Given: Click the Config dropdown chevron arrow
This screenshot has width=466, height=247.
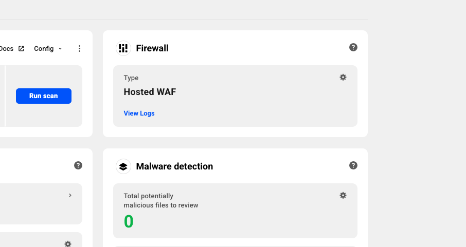Looking at the screenshot, I should 60,49.
